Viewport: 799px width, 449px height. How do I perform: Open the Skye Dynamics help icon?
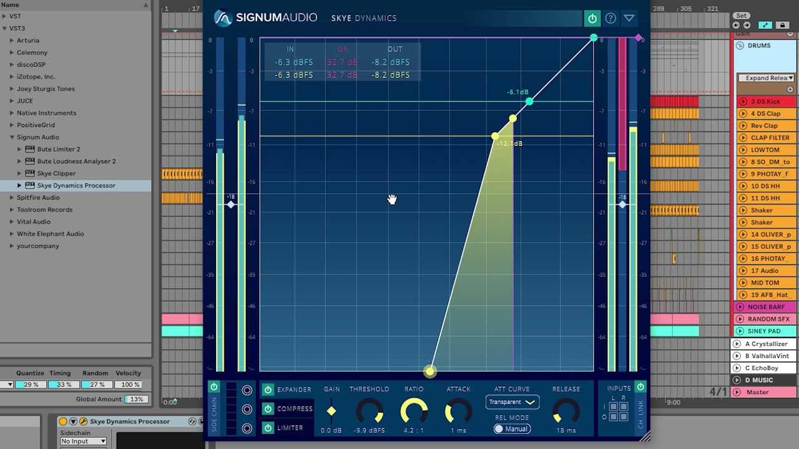(x=610, y=18)
